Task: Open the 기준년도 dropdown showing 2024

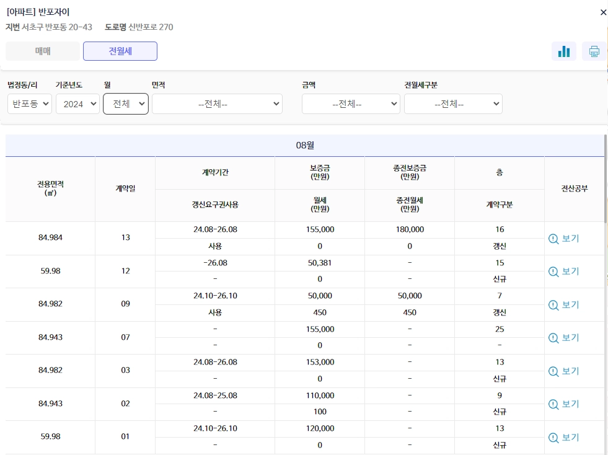Action: [77, 104]
